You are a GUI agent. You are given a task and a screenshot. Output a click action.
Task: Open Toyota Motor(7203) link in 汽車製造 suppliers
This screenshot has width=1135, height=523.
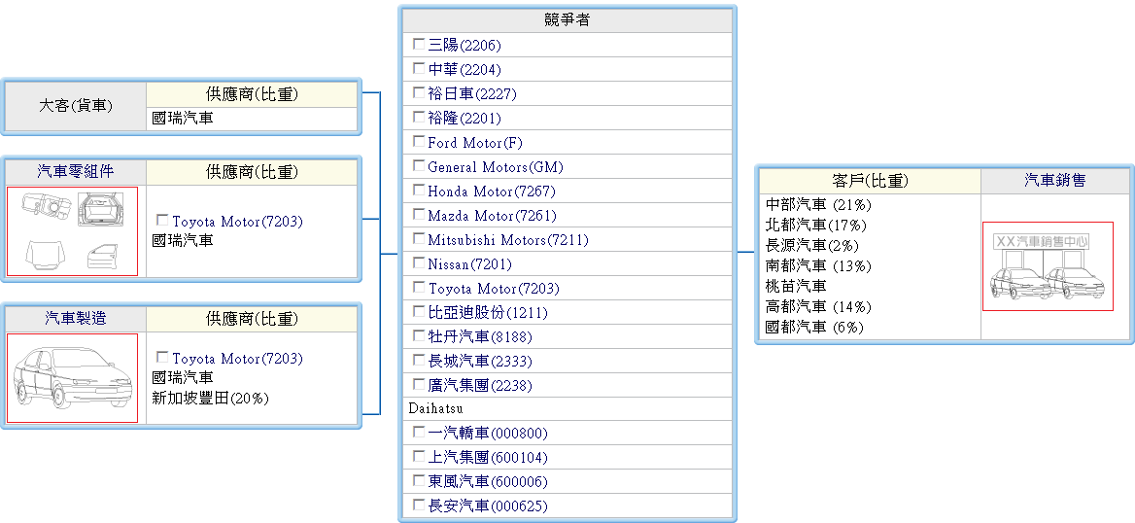tap(237, 360)
